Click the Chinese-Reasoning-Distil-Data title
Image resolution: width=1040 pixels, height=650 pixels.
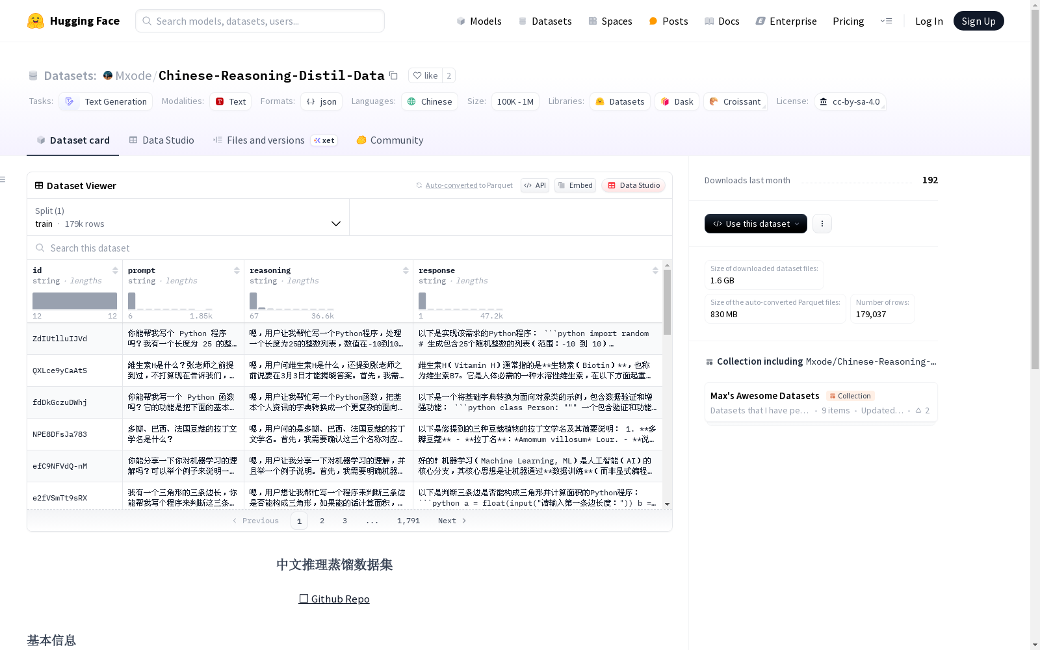pyautogui.click(x=271, y=75)
